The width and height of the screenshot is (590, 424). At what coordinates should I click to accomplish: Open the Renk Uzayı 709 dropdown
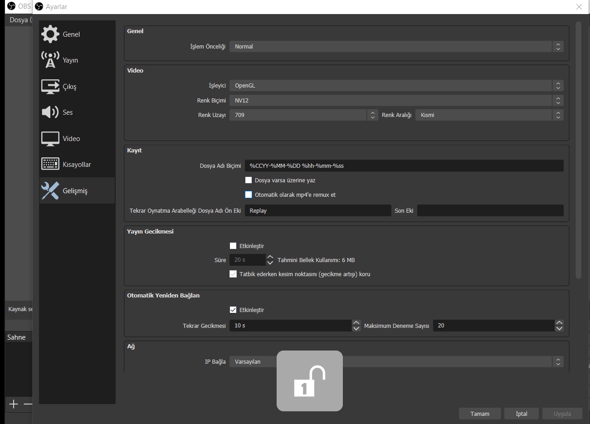(303, 115)
